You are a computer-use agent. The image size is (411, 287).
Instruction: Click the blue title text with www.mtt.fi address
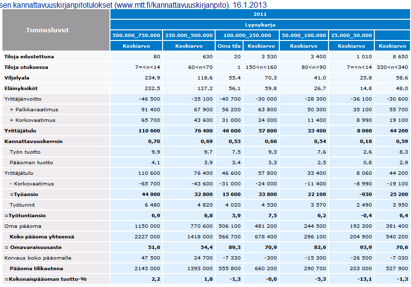(x=134, y=5)
